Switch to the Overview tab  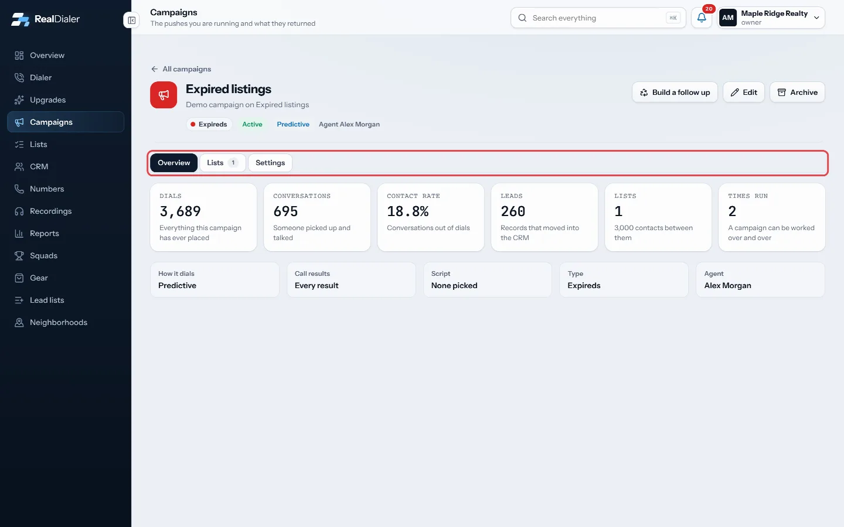click(174, 163)
